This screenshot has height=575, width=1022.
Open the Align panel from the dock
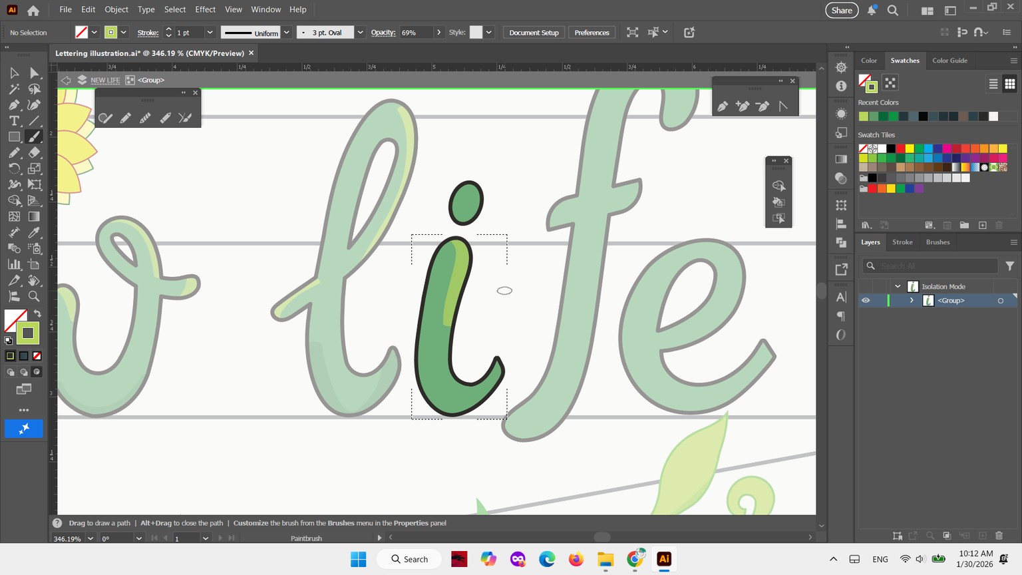coord(841,224)
